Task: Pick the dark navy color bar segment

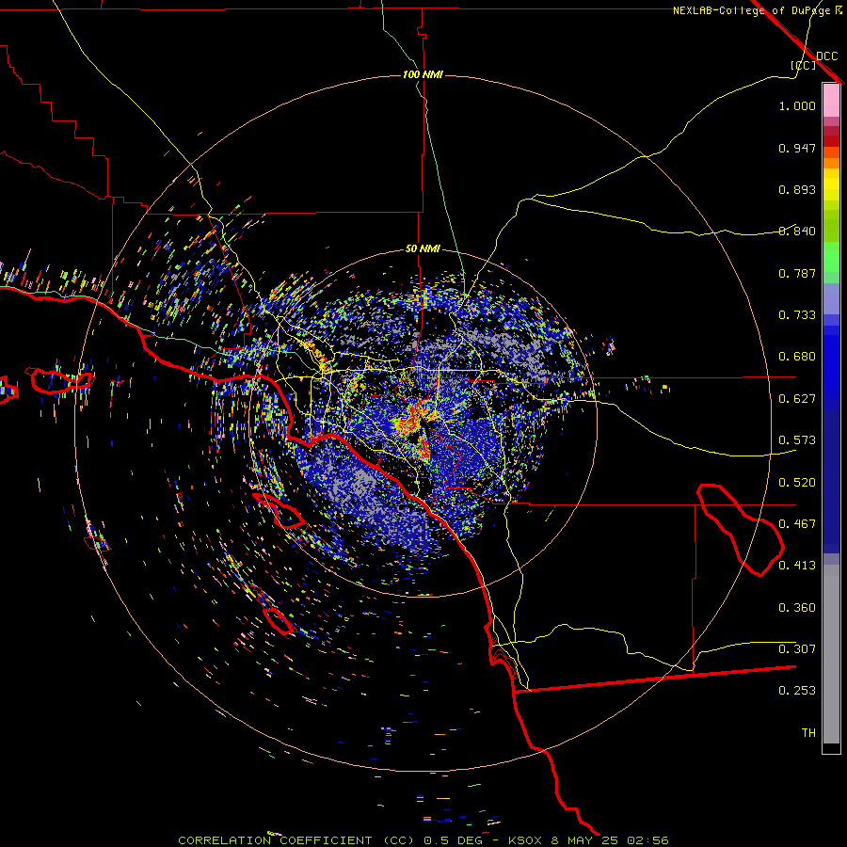Action: [831, 481]
